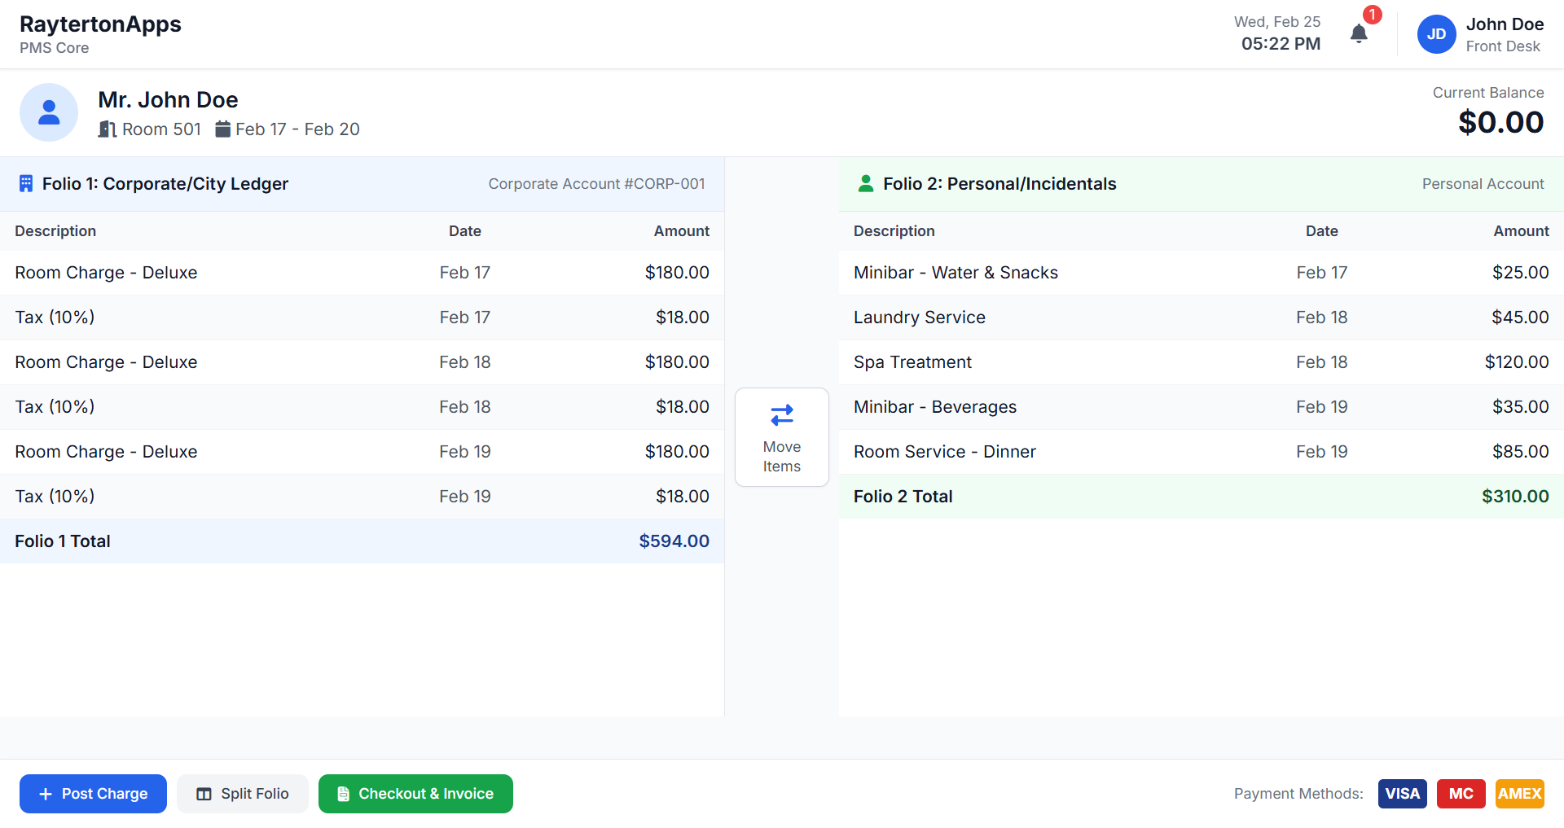
Task: Pick the AMEX payment method
Action: coord(1519,794)
